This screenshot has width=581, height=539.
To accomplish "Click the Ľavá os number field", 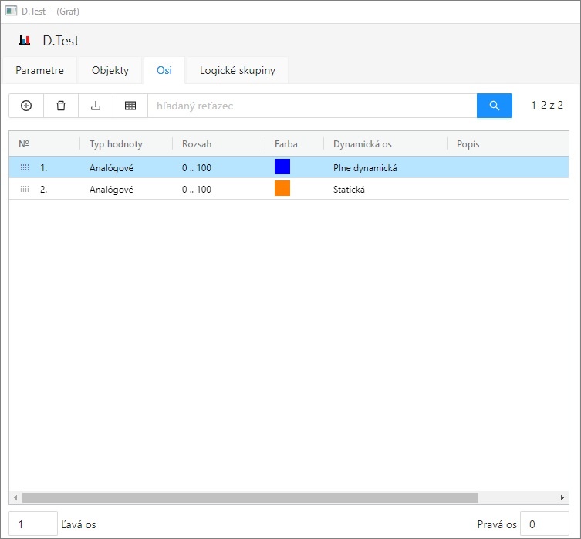I will [33, 524].
